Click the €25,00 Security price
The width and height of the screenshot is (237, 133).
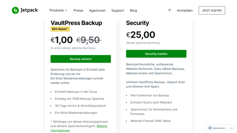[x=141, y=35]
